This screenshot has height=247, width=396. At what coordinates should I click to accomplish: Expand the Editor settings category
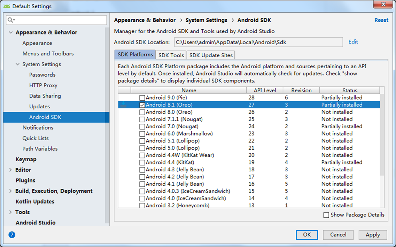click(10, 170)
